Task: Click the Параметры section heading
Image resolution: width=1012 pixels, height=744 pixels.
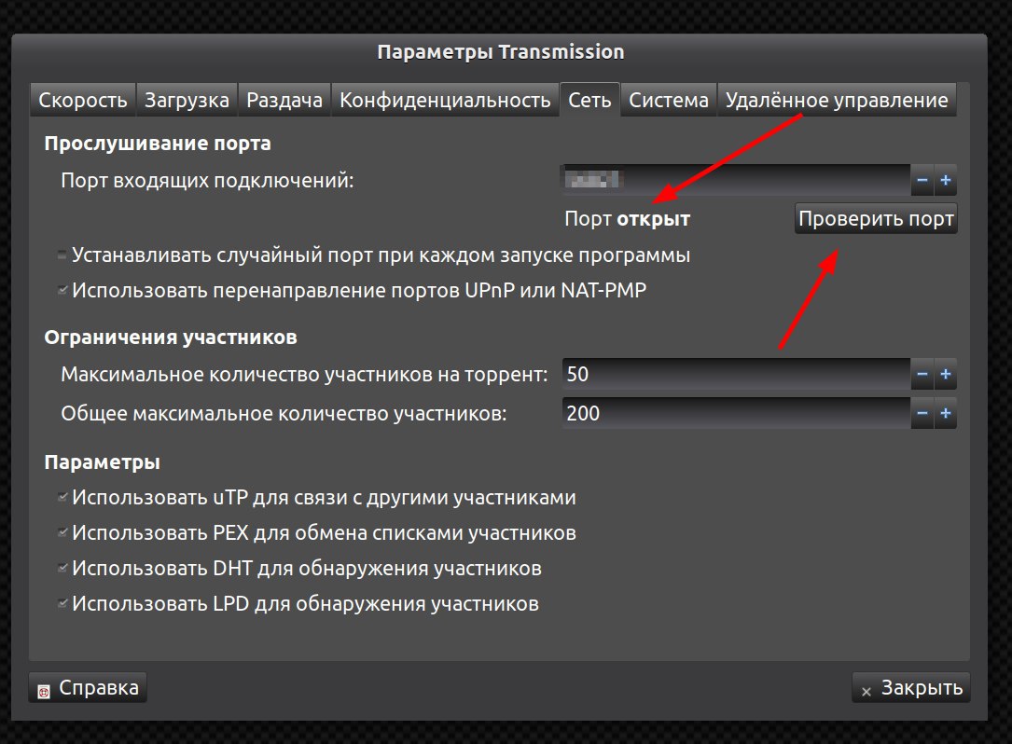Action: 102,462
